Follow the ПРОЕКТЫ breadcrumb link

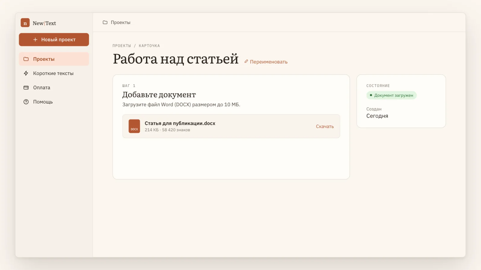pos(122,46)
